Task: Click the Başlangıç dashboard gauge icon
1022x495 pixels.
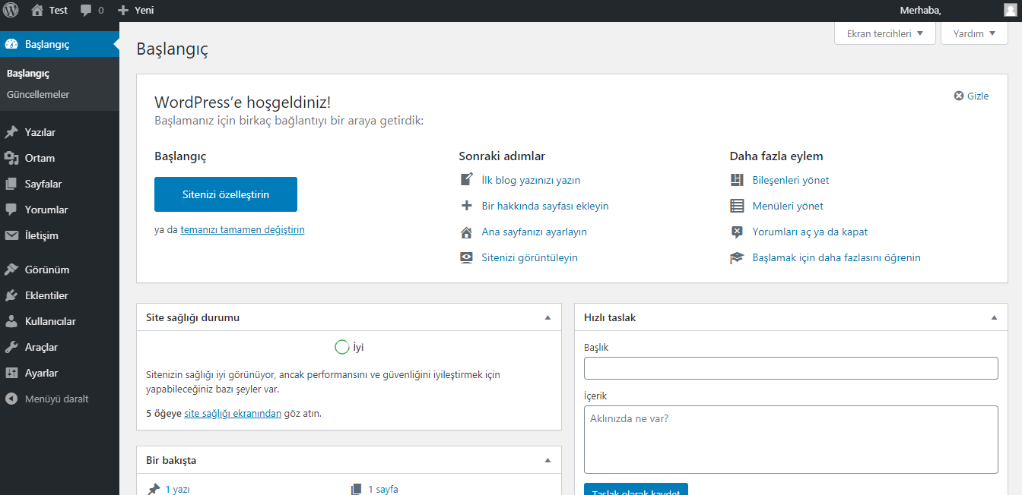Action: (x=11, y=44)
